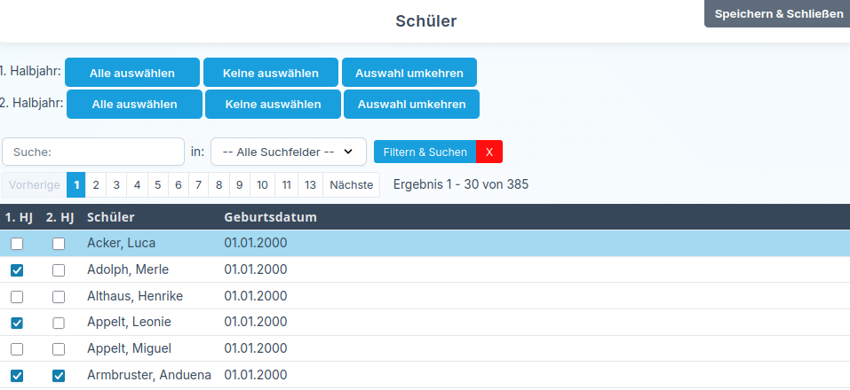Uncheck 1. HJ box for Adolph, Merle
The height and width of the screenshot is (390, 850).
click(x=17, y=270)
